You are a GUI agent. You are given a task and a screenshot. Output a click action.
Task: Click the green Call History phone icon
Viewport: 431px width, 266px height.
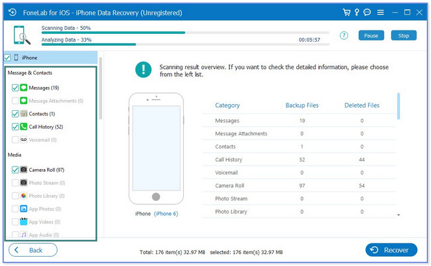click(24, 127)
